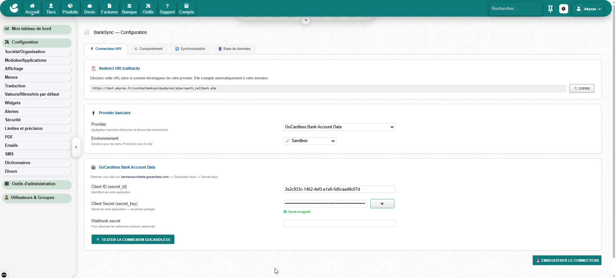
Task: Open the Banque module icon
Action: coord(129,6)
